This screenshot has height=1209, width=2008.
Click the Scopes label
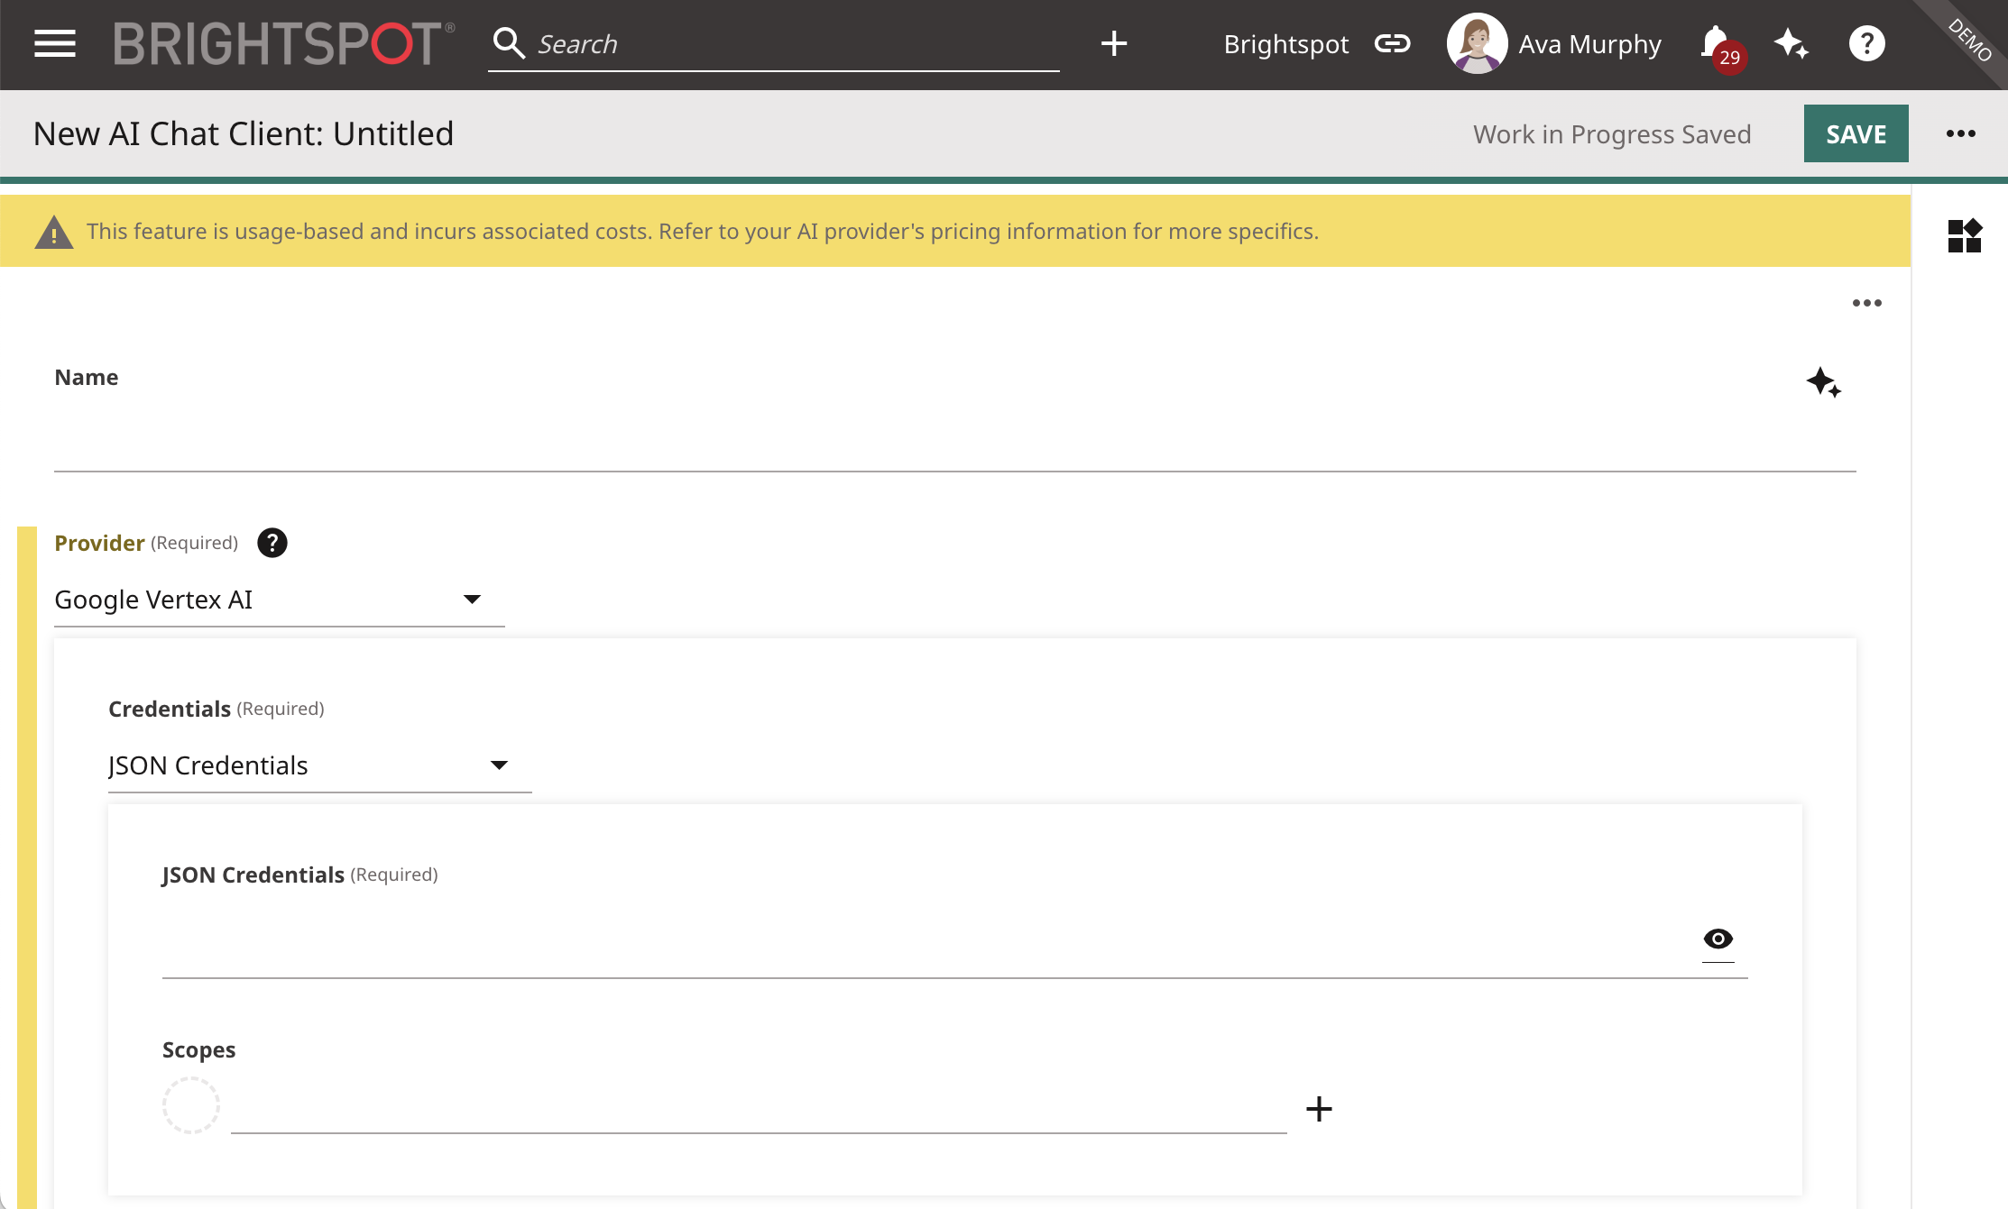[198, 1050]
